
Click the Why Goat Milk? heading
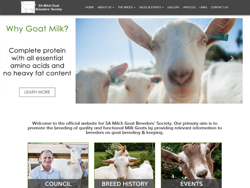pyautogui.click(x=37, y=29)
